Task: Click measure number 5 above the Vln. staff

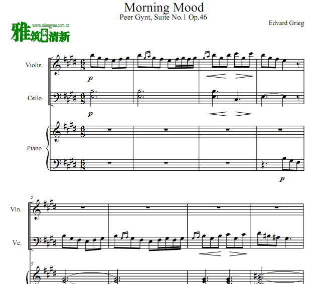Action: pos(31,198)
